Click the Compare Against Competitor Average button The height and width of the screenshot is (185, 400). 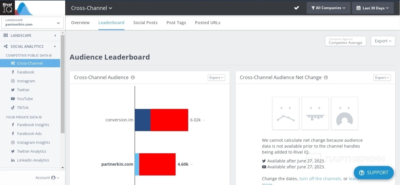345,41
